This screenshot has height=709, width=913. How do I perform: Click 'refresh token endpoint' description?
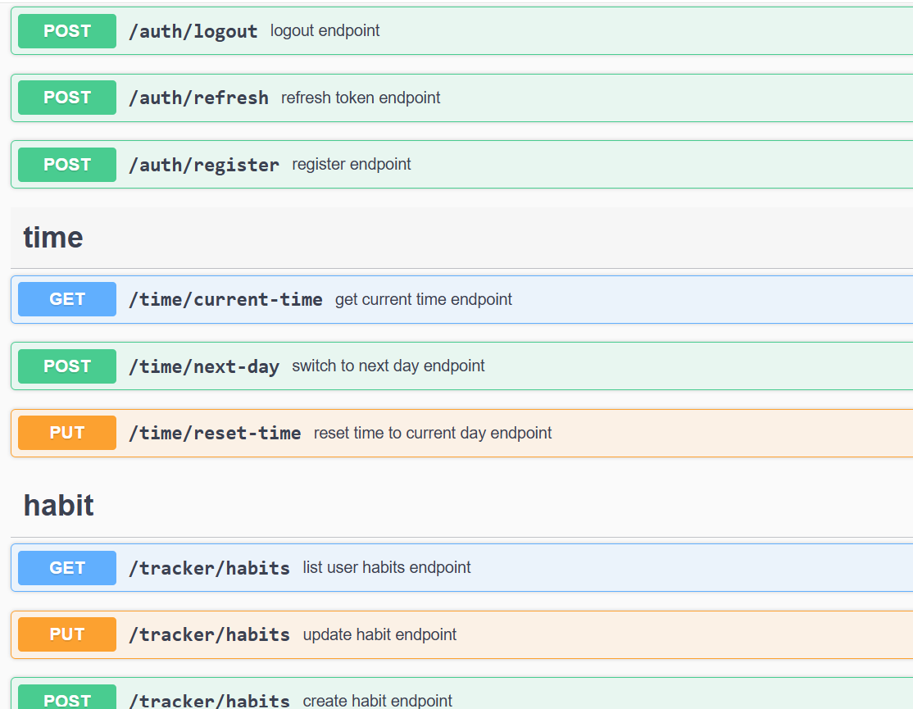pyautogui.click(x=361, y=98)
